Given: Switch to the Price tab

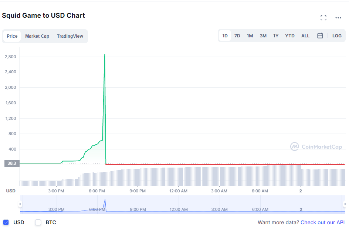Looking at the screenshot, I should (x=12, y=36).
